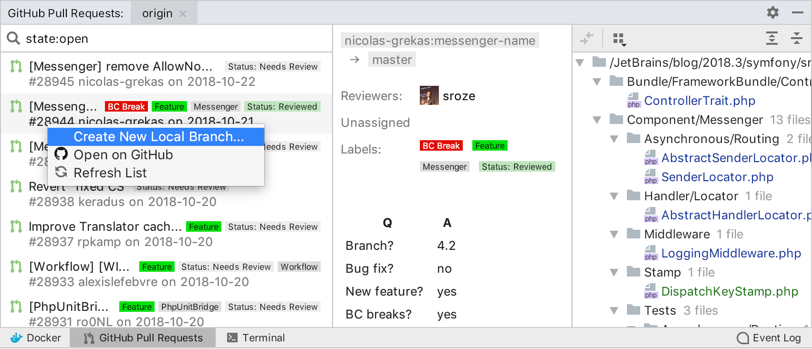The width and height of the screenshot is (812, 349).
Task: Open the LoggingMiddleware.php file
Action: click(730, 254)
